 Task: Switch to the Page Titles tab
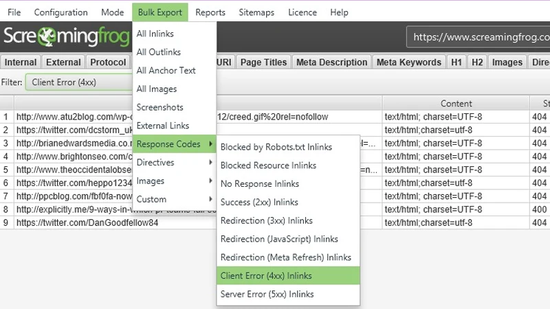[x=263, y=62]
